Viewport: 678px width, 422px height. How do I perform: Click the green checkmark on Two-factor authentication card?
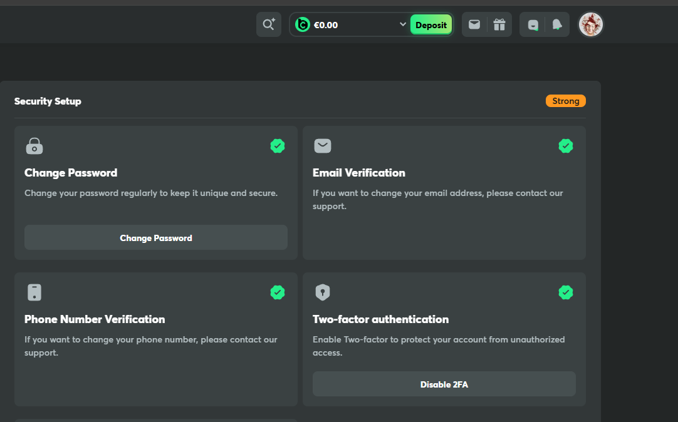(x=566, y=292)
